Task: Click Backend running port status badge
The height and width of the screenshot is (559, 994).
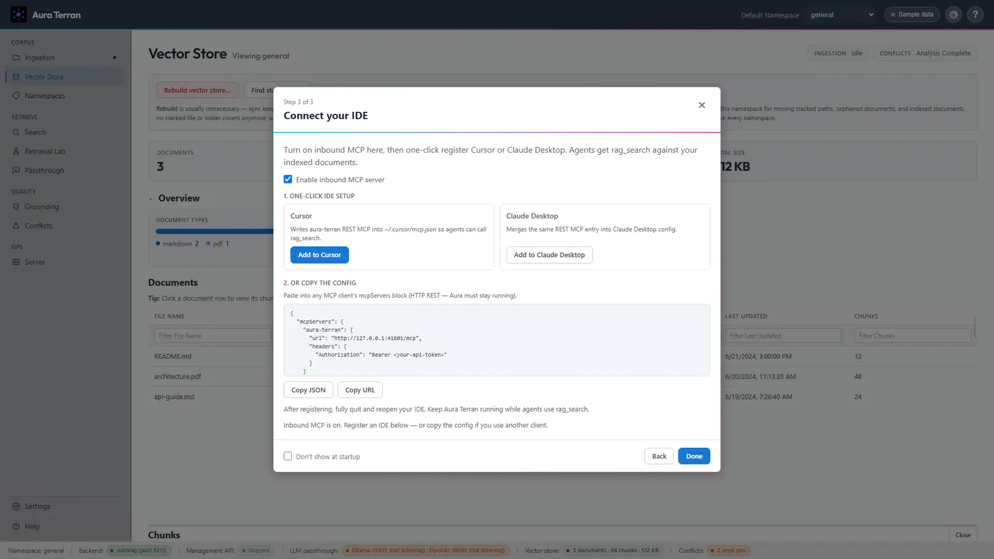Action: (139, 550)
